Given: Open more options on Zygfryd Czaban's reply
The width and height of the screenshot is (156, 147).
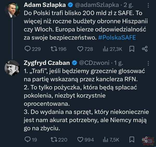Looking at the screenshot, I should pos(148,63).
